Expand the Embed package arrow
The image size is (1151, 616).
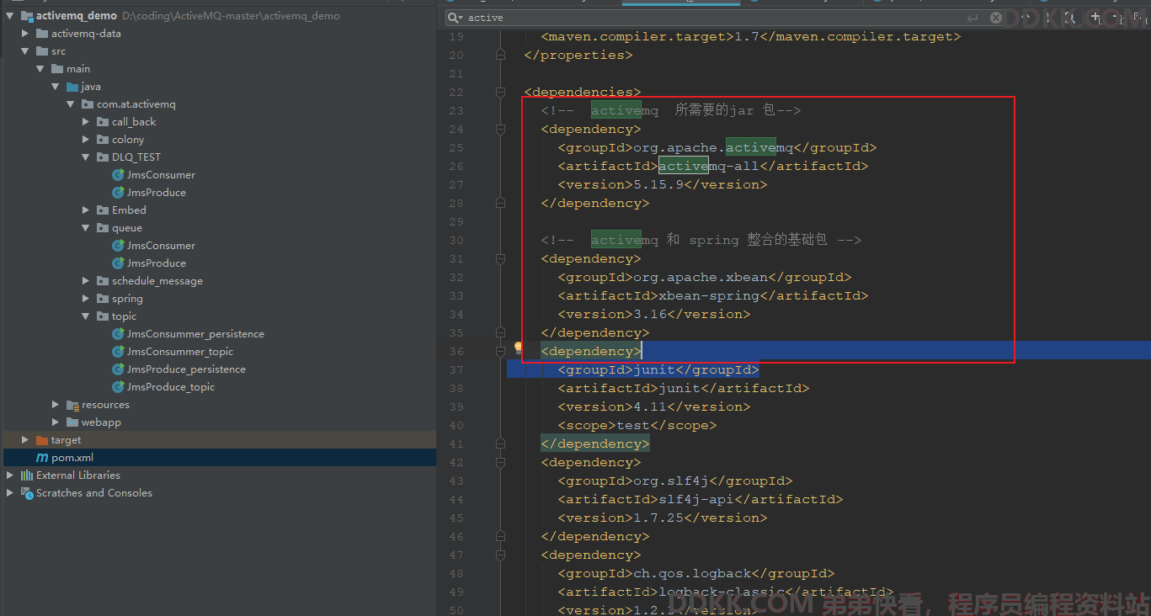click(x=86, y=210)
